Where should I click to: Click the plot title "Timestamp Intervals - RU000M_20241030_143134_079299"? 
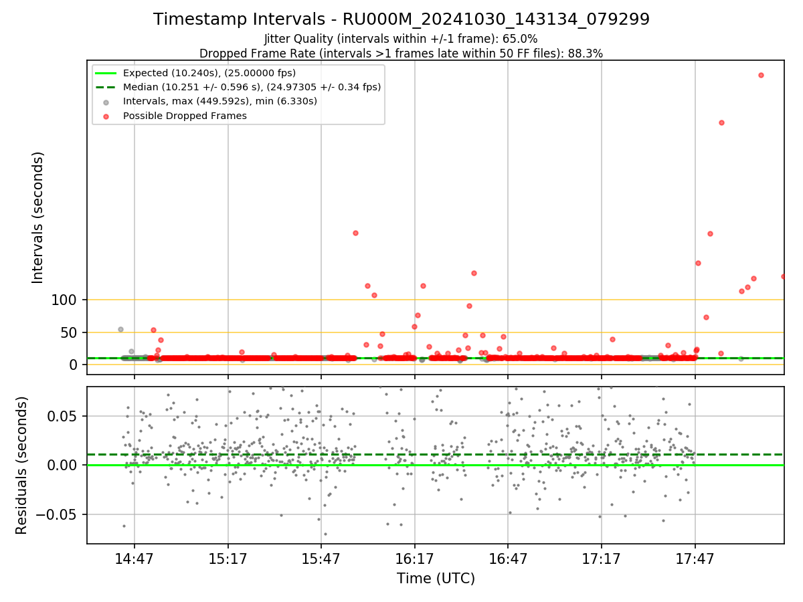click(401, 19)
